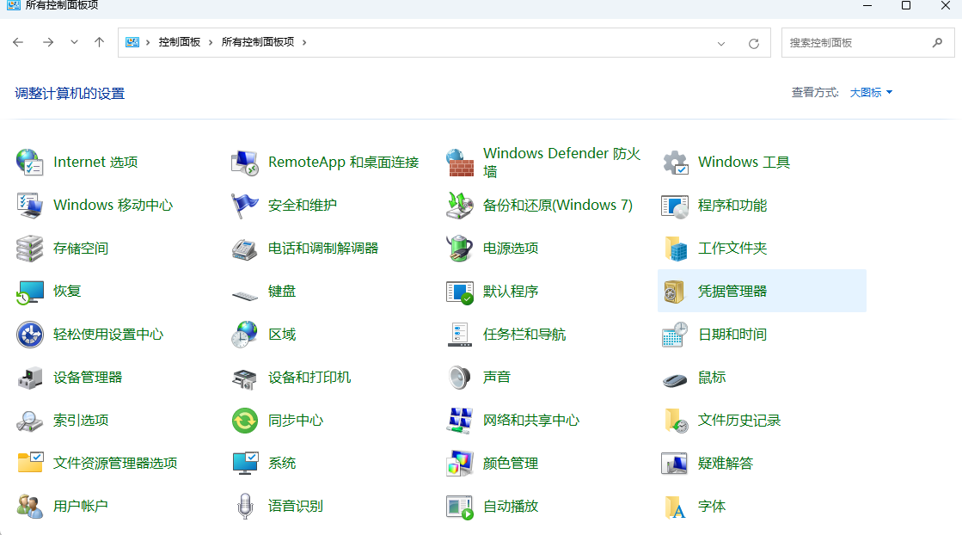The height and width of the screenshot is (535, 962).
Task: Open the 语音识别 microphone icon
Action: (244, 506)
